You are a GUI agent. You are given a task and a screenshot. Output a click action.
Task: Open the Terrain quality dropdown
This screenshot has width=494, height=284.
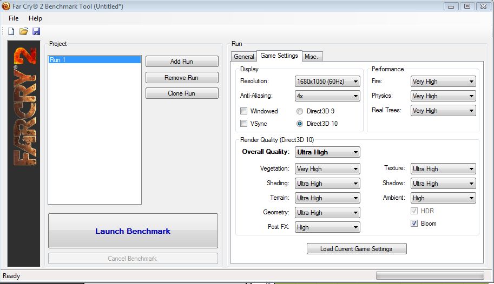pyautogui.click(x=327, y=198)
